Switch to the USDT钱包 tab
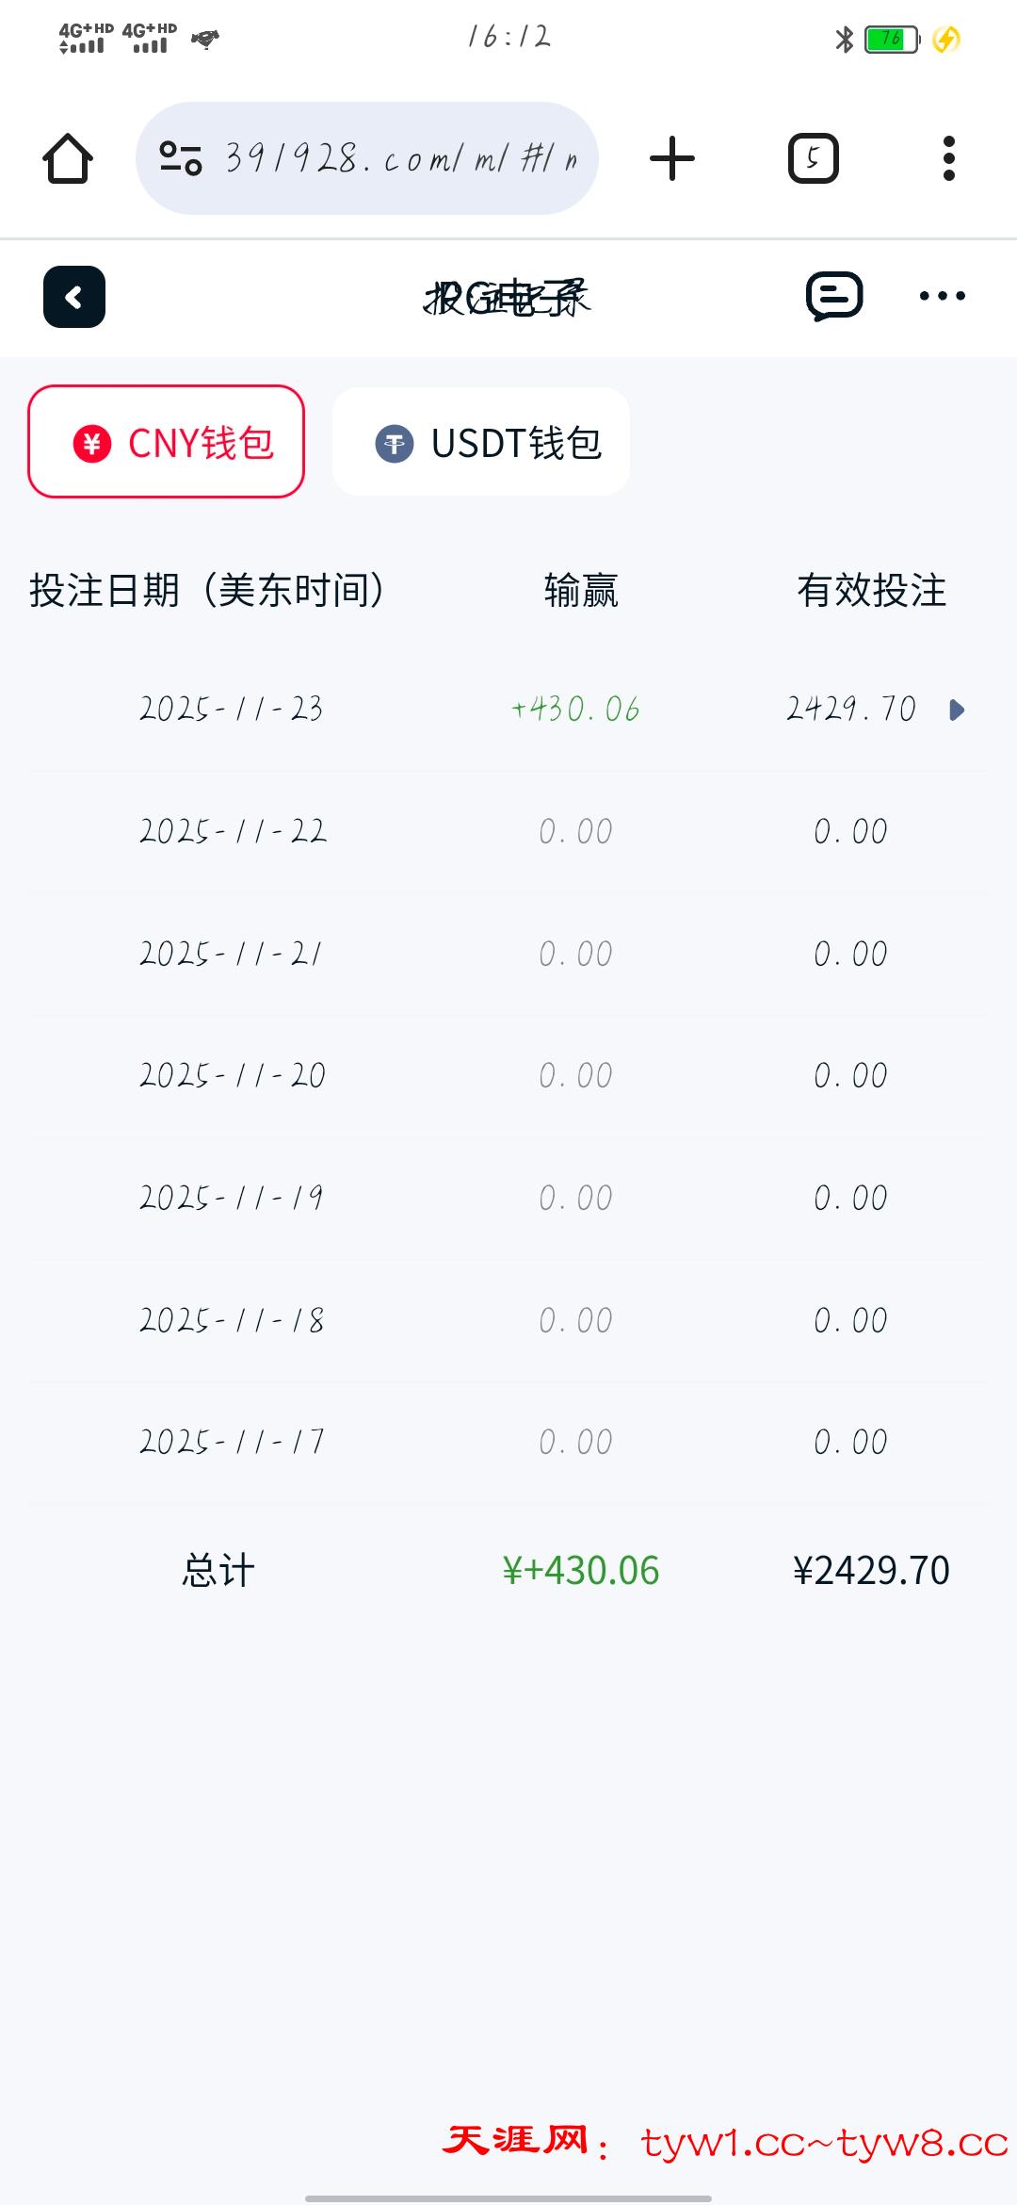This screenshot has width=1017, height=2205. pos(481,442)
